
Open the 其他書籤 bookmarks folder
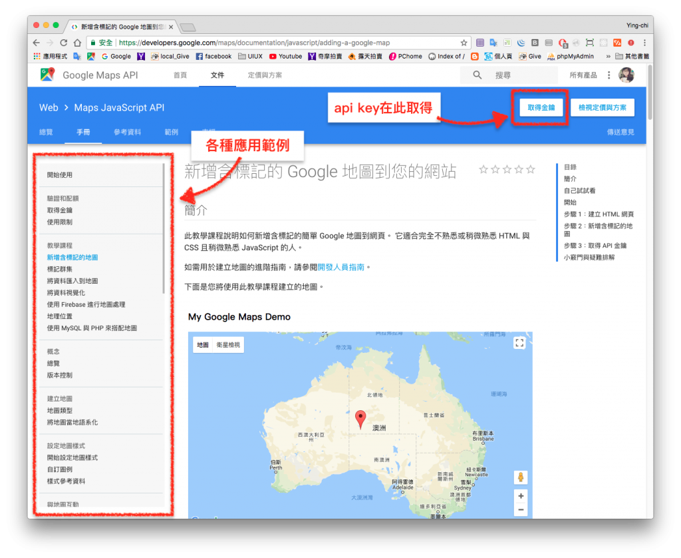click(632, 56)
